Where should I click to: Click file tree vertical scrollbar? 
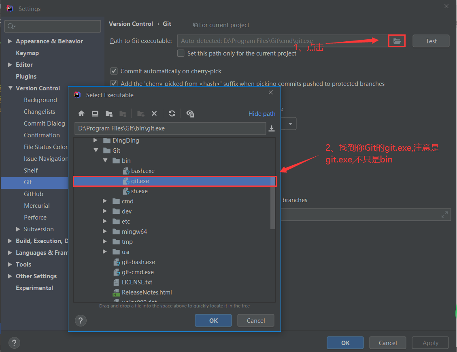click(x=273, y=203)
